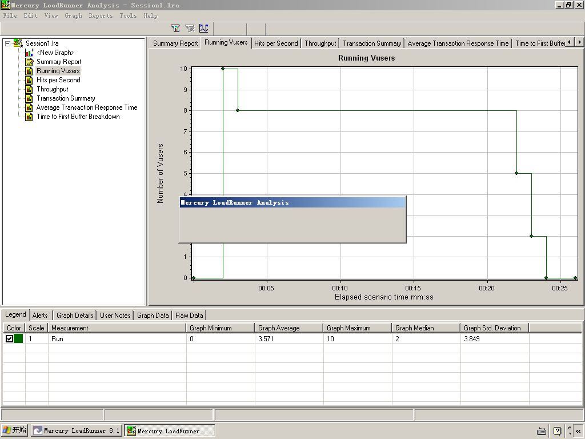The width and height of the screenshot is (585, 439).
Task: Collapse the Session1.lra tree node
Action: click(x=7, y=43)
